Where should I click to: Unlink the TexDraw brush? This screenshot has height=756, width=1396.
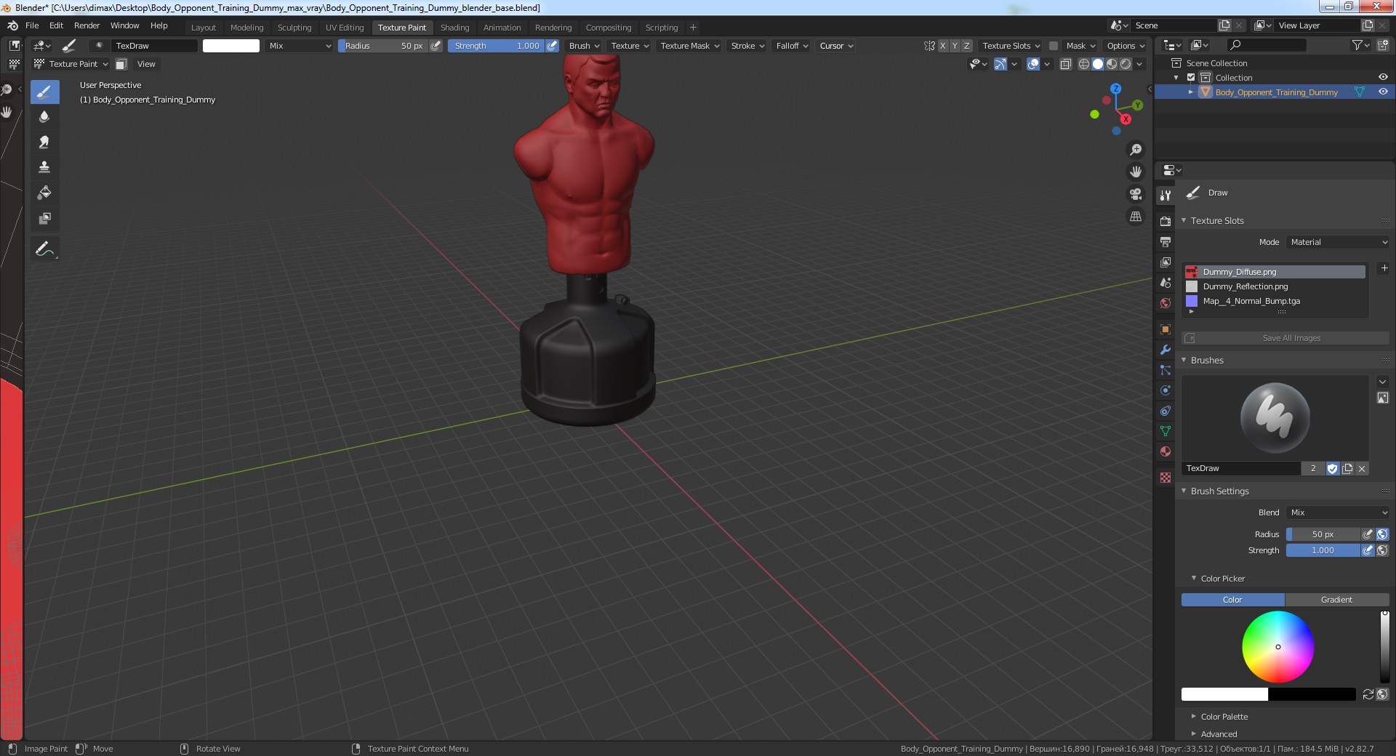pyautogui.click(x=1362, y=469)
